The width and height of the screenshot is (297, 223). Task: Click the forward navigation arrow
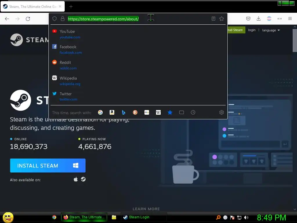(x=17, y=19)
